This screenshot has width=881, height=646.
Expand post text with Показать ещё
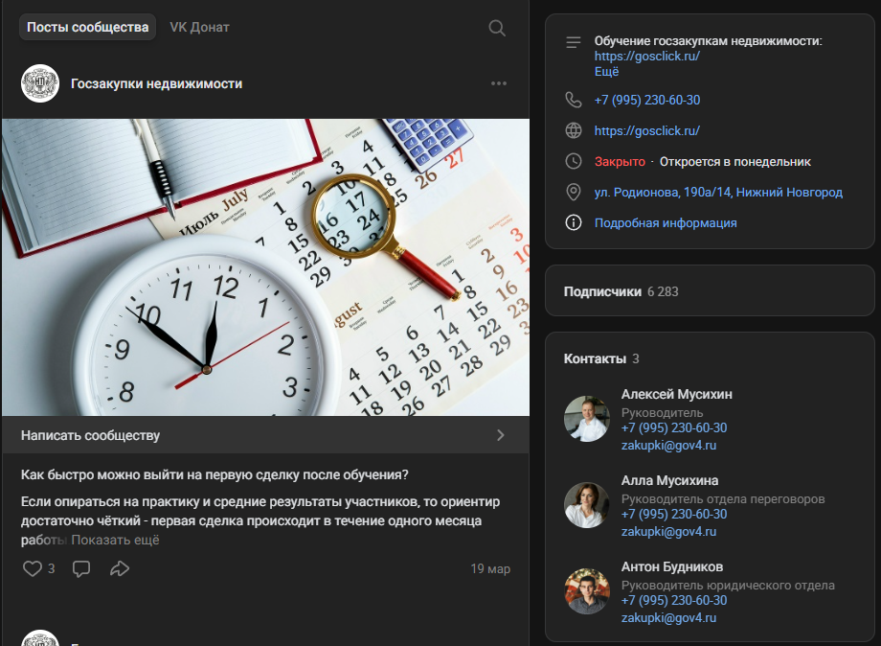(x=115, y=540)
